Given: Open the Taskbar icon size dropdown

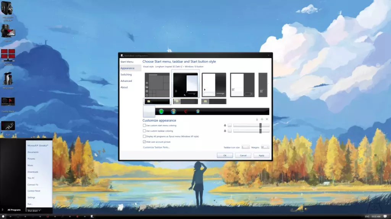Looking at the screenshot, I should pos(246,147).
